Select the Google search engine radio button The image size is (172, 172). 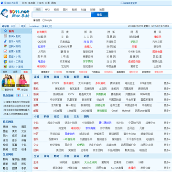click(x=43, y=20)
